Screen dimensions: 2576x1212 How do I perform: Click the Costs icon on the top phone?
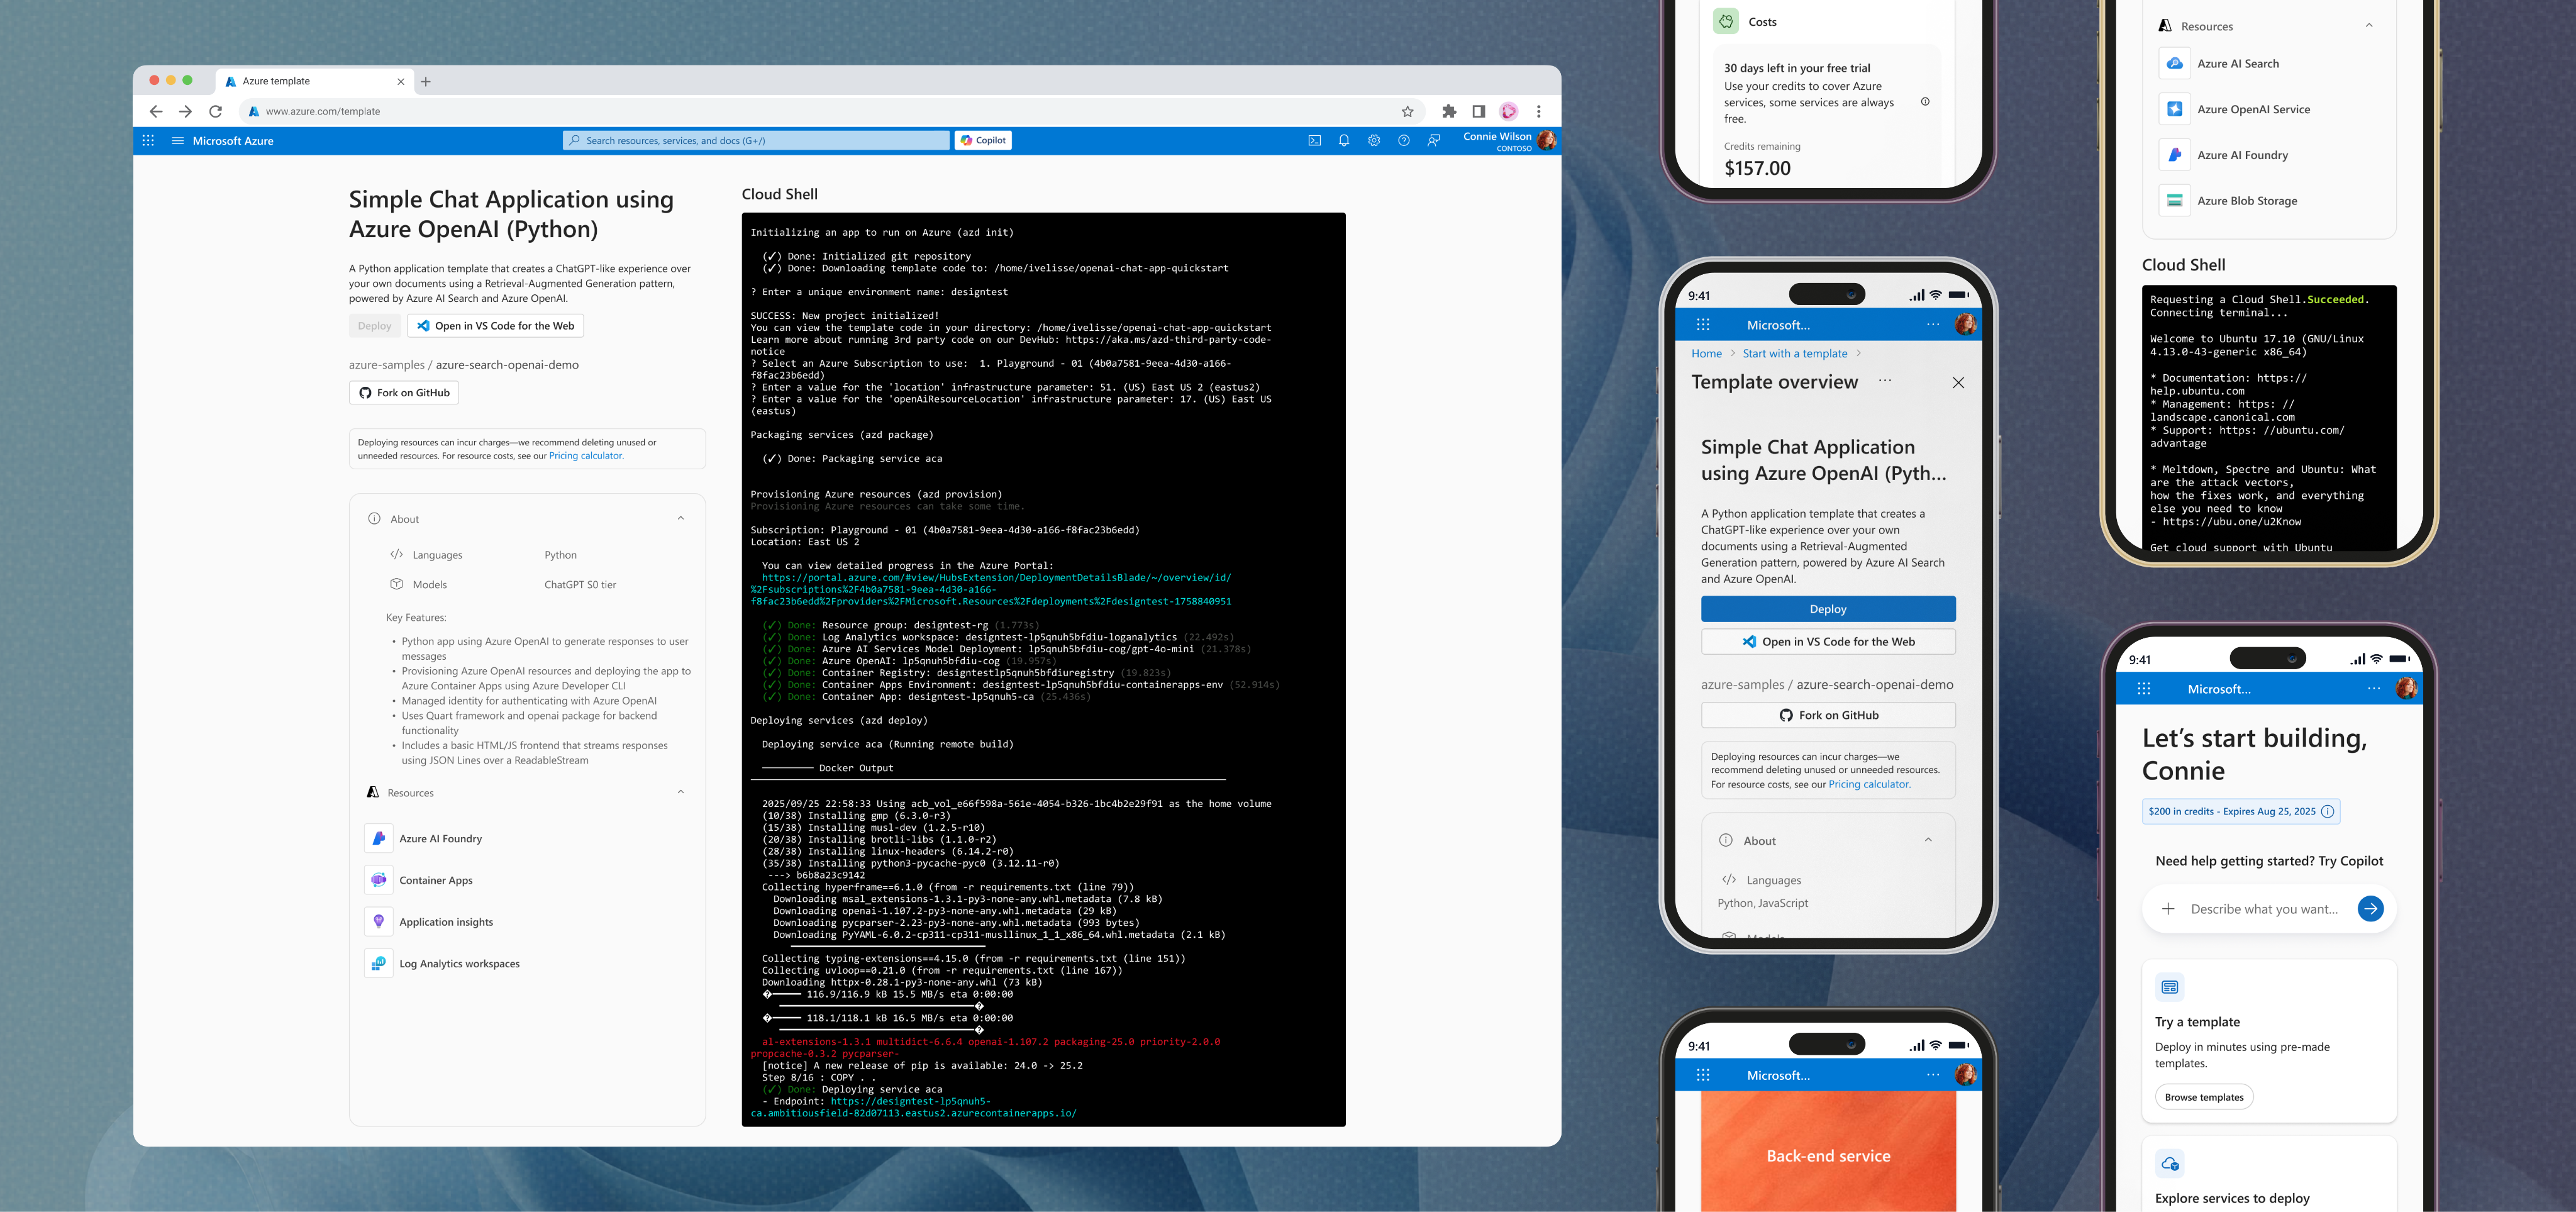pyautogui.click(x=1726, y=21)
